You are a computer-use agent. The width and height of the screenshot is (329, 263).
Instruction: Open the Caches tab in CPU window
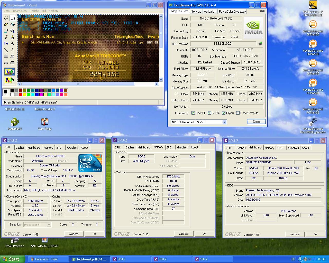point(20,148)
